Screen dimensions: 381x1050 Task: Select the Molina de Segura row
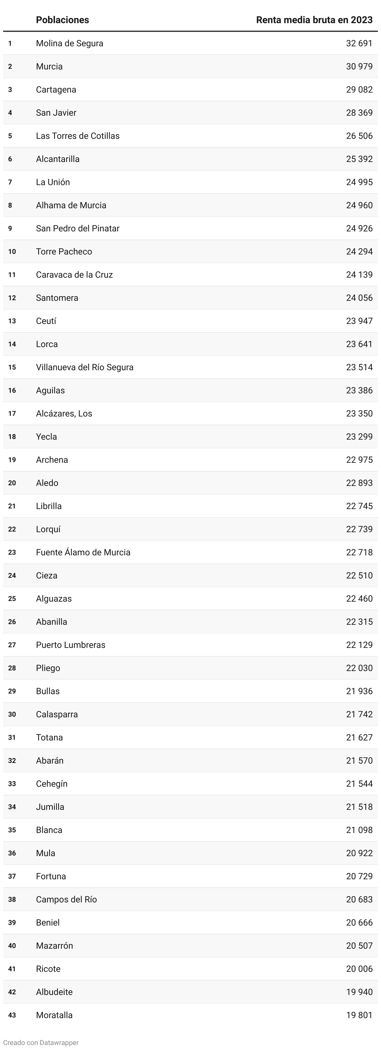(70, 43)
